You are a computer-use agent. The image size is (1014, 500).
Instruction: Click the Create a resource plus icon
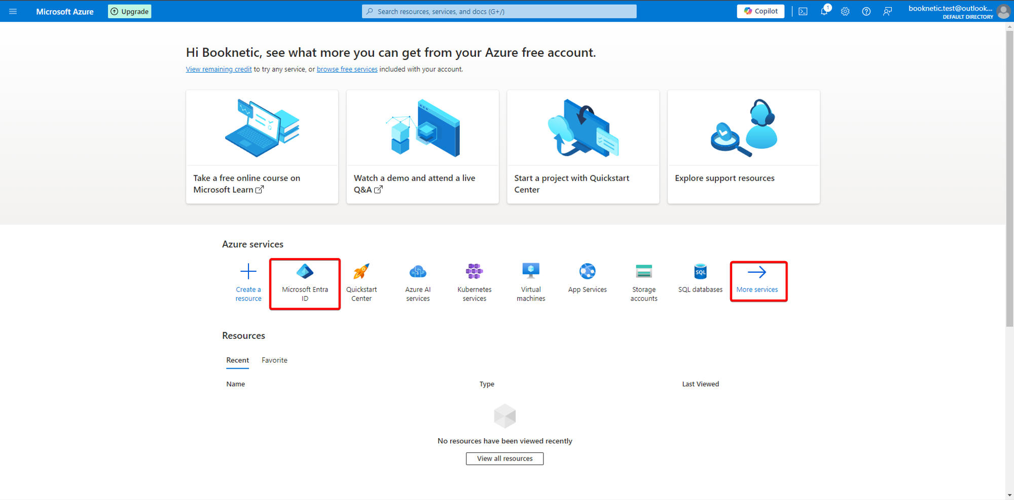[248, 272]
